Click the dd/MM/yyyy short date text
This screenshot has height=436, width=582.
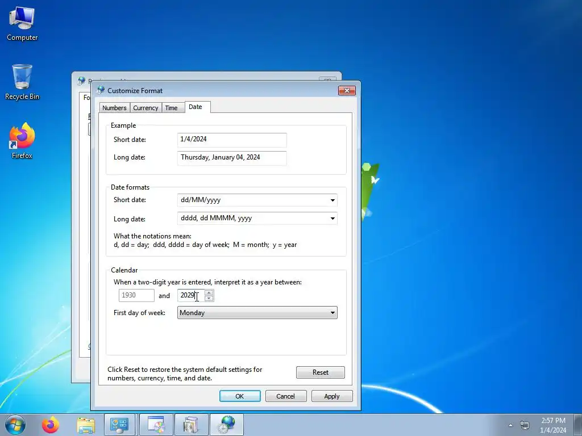coord(201,200)
